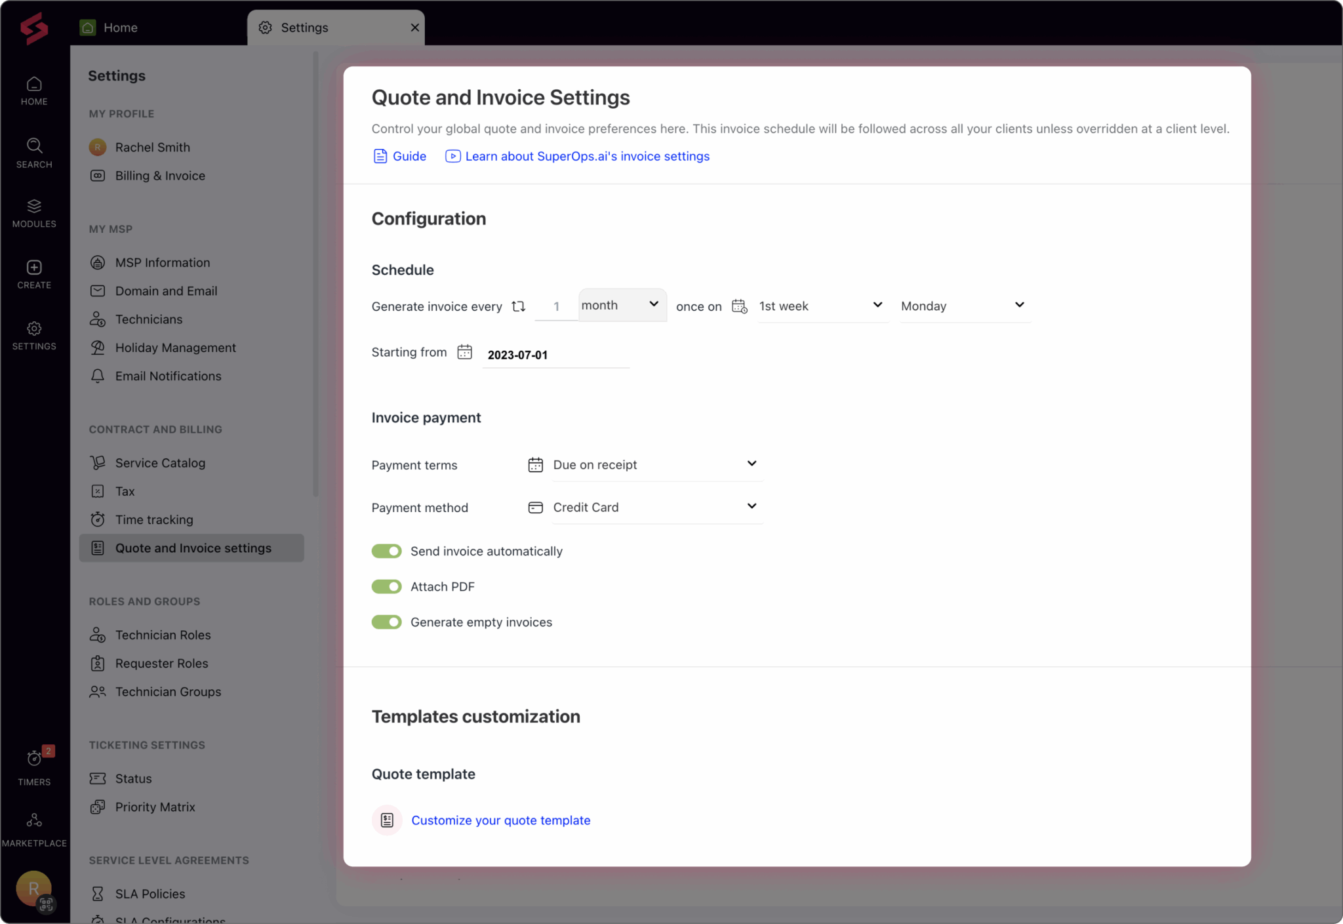The height and width of the screenshot is (924, 1343).
Task: Open the Credit Card payment method dropdown
Action: [x=656, y=508]
